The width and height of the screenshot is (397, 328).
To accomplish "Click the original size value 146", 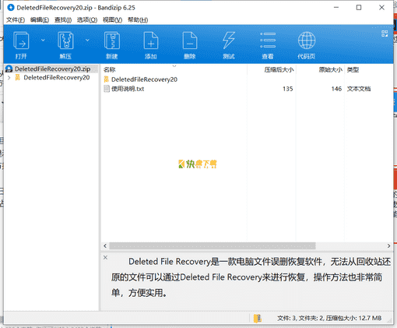I will pos(336,89).
